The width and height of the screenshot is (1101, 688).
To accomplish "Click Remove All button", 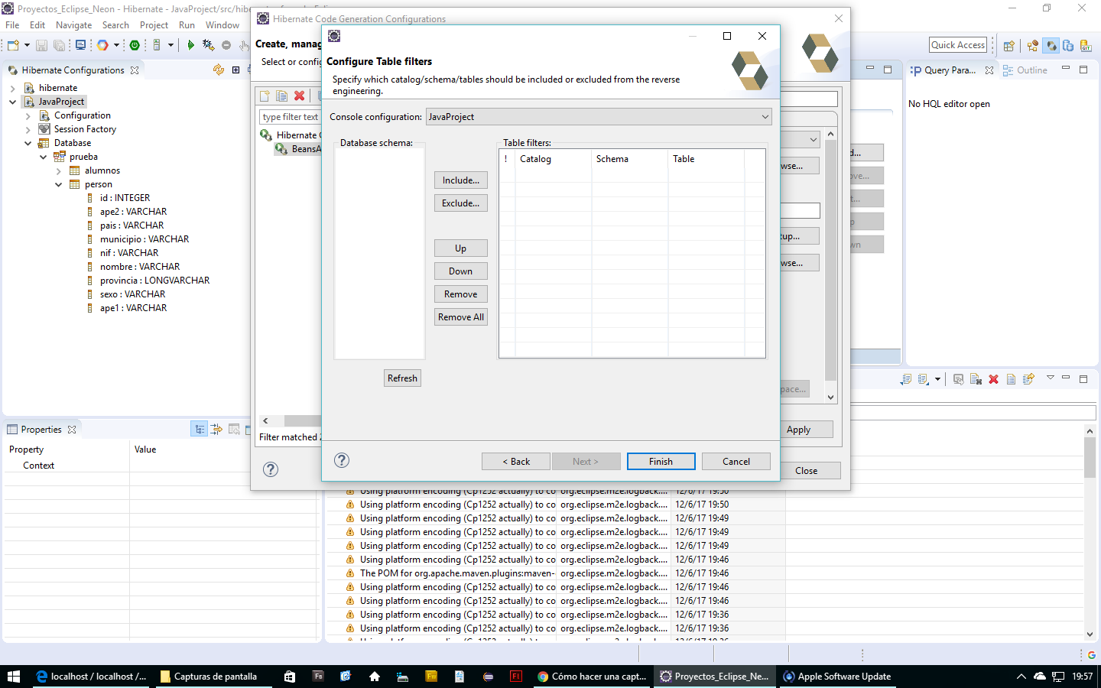I will tap(461, 317).
